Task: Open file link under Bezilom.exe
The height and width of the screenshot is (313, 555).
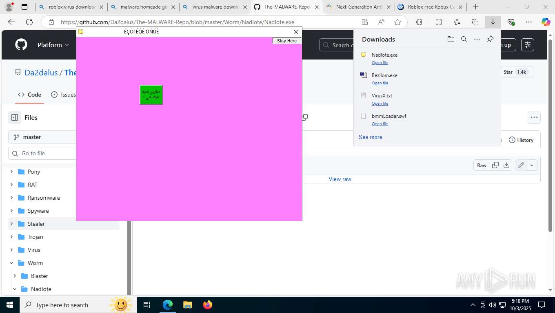Action: [380, 83]
